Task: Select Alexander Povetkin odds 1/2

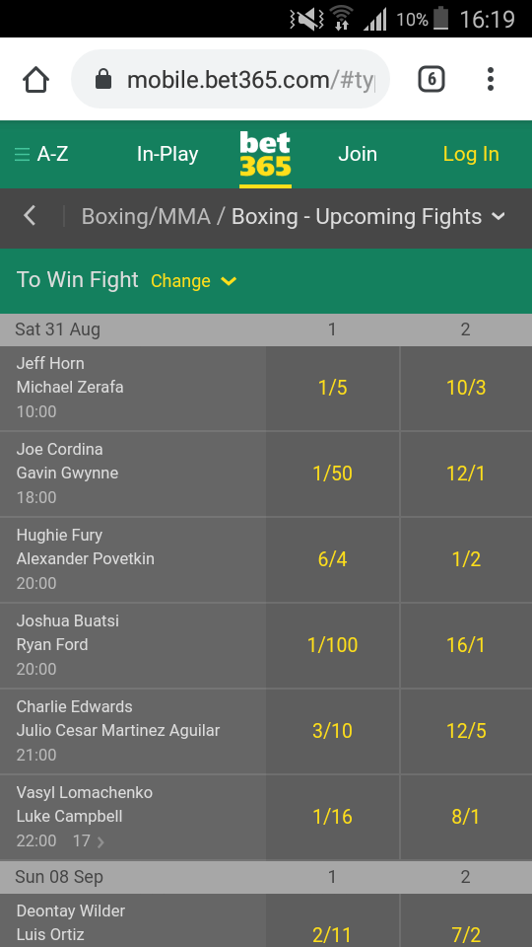Action: [466, 559]
